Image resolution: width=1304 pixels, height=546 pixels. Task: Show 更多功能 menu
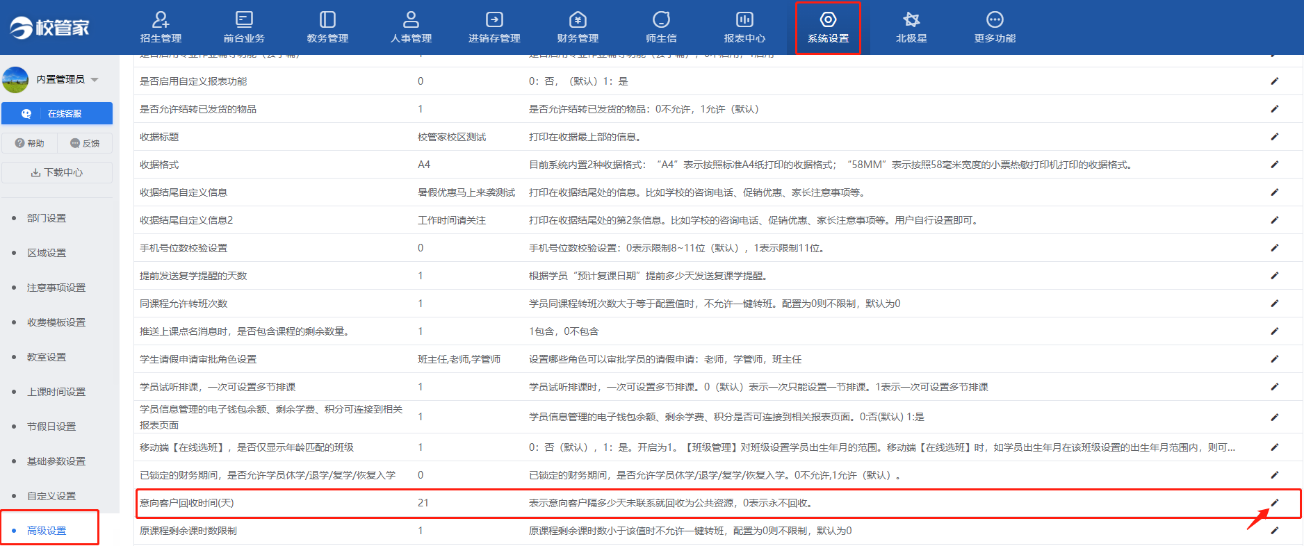(995, 27)
